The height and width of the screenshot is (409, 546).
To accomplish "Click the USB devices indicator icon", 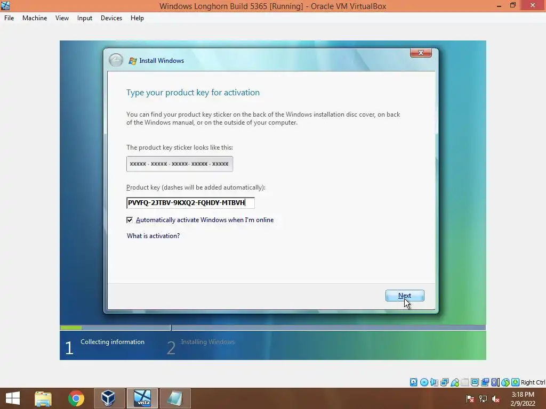I will (x=455, y=382).
